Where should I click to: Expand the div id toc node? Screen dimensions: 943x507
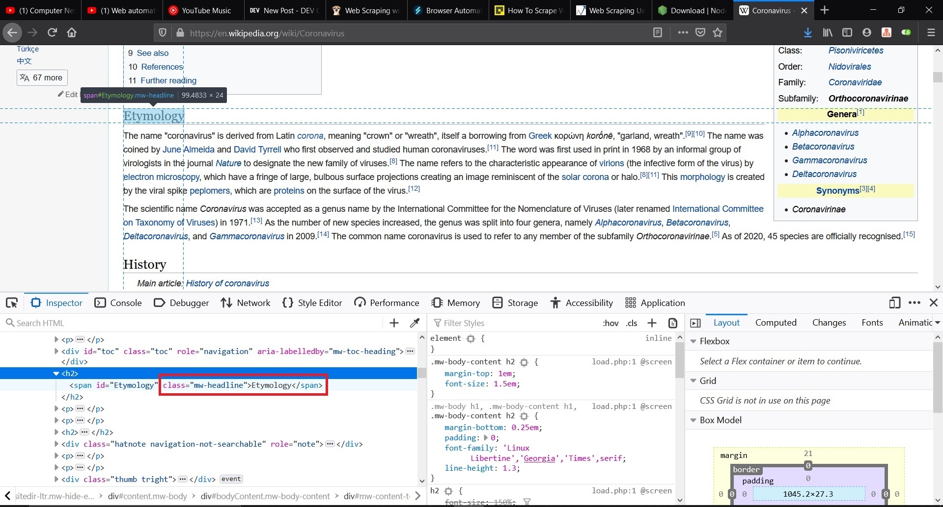[x=56, y=351]
